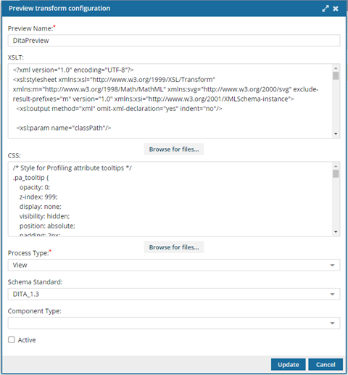Expand the empty Component Type dropdown
The width and height of the screenshot is (348, 375).
tap(174, 323)
